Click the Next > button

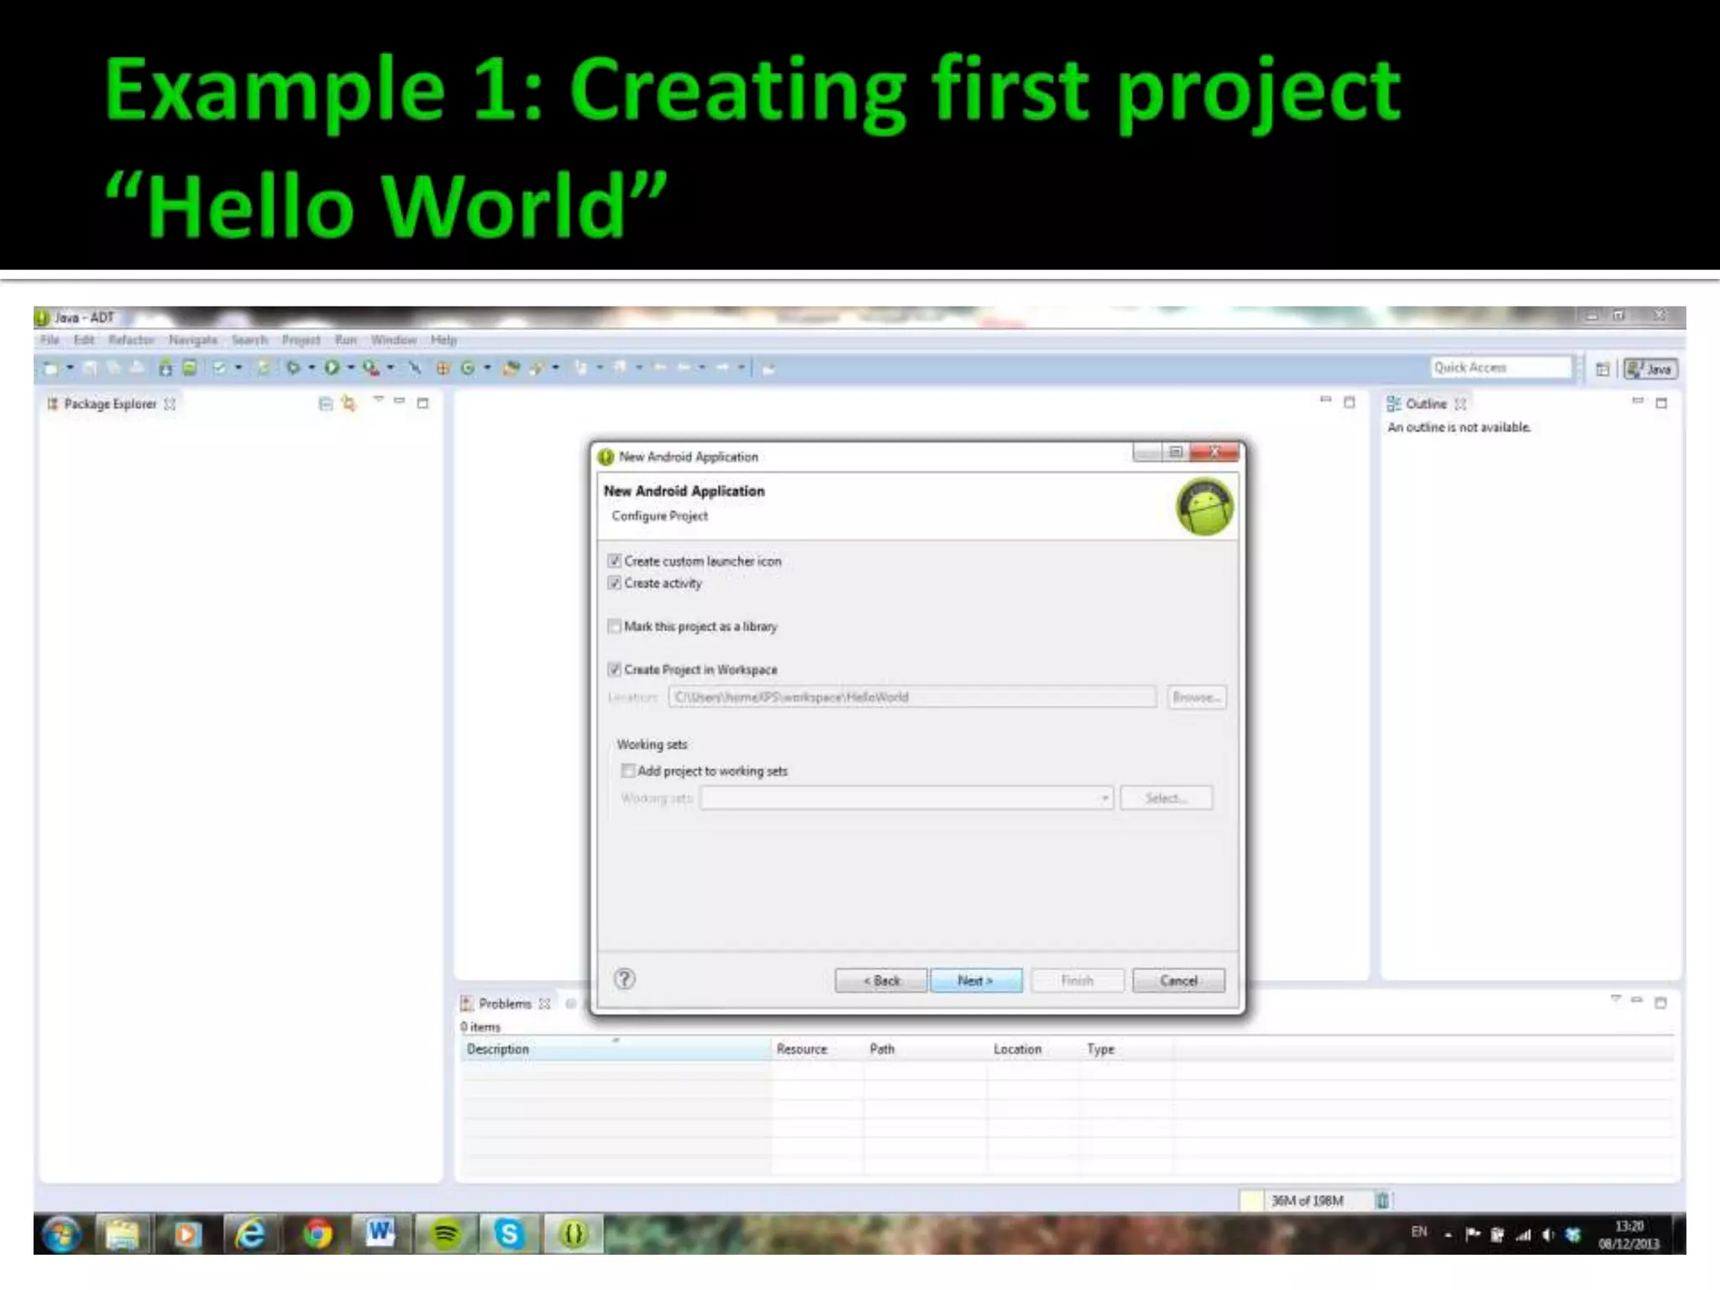(975, 980)
